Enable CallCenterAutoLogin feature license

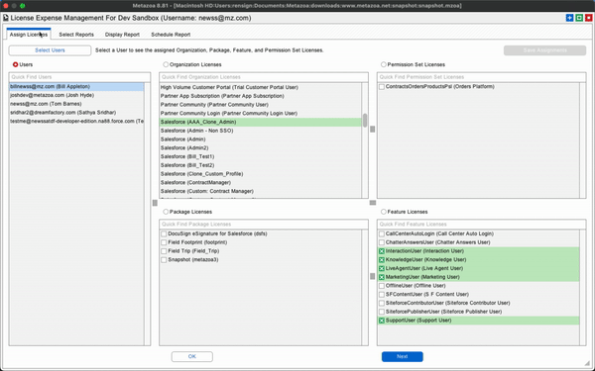click(x=382, y=233)
